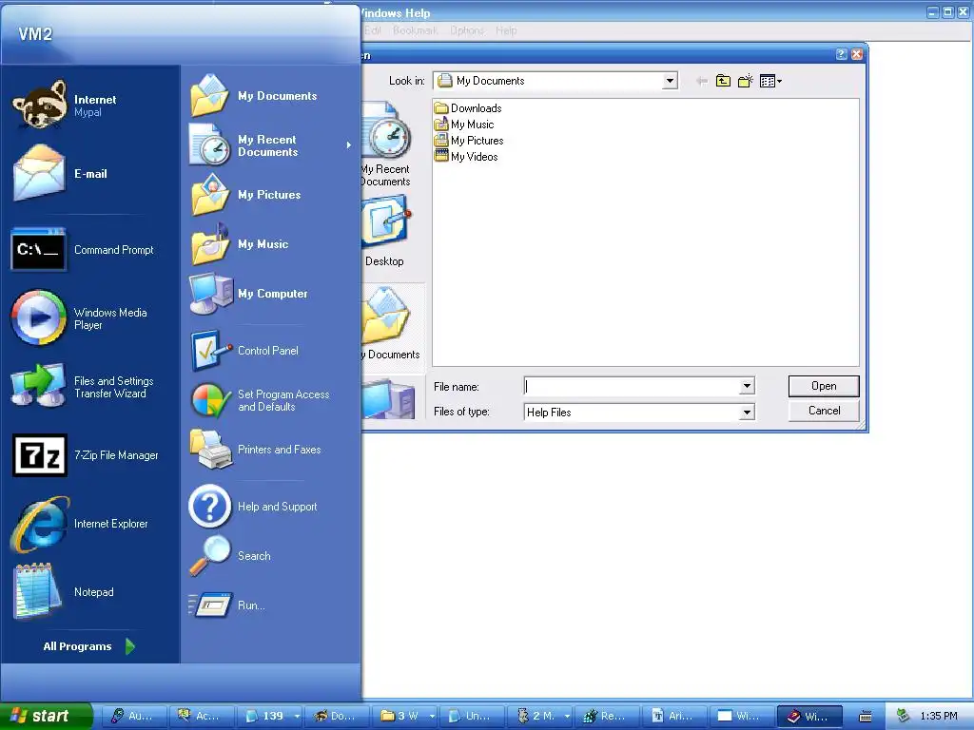Viewport: 974px width, 730px height.
Task: Open Help and Support
Action: pos(271,507)
